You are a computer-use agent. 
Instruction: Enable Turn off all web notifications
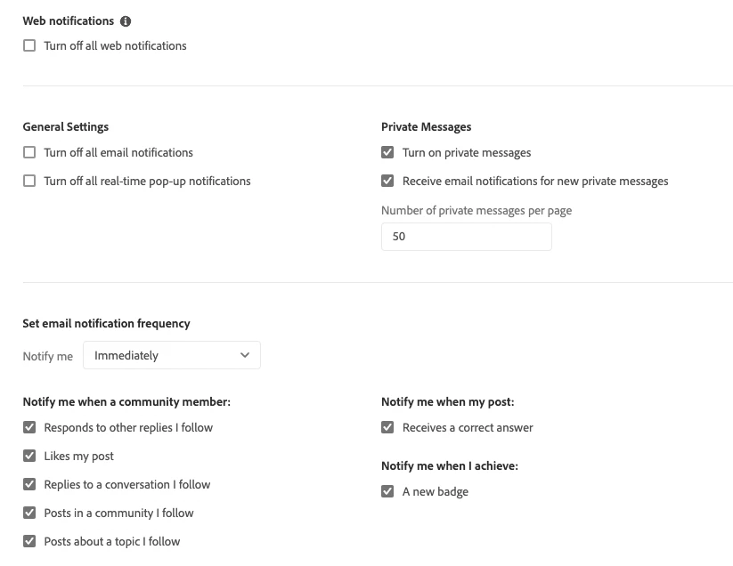[x=30, y=46]
